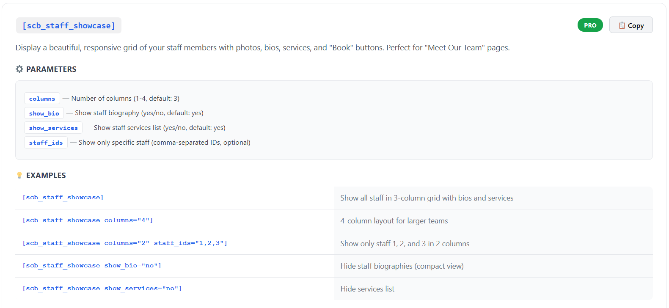Click the staff_ids="1,2,3" example shortcode

click(x=125, y=243)
